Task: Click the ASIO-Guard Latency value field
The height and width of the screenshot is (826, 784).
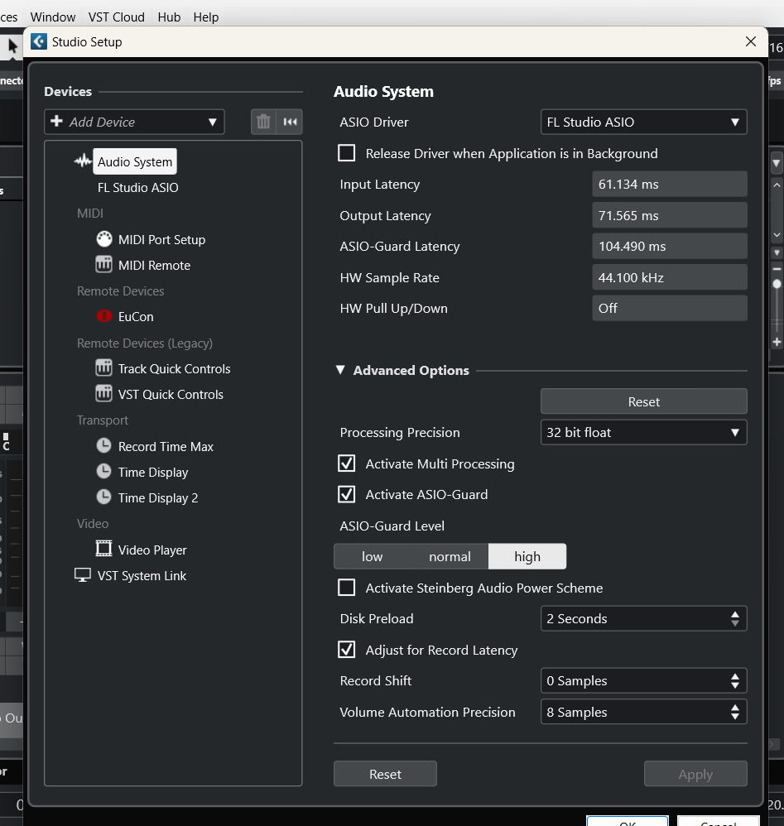Action: point(669,246)
